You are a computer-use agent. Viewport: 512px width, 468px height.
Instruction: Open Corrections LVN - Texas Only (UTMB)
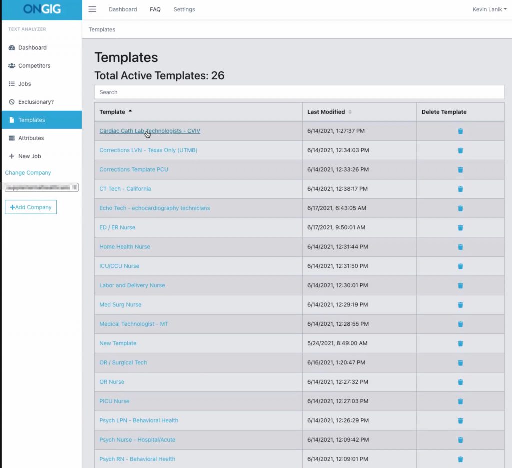coord(148,150)
